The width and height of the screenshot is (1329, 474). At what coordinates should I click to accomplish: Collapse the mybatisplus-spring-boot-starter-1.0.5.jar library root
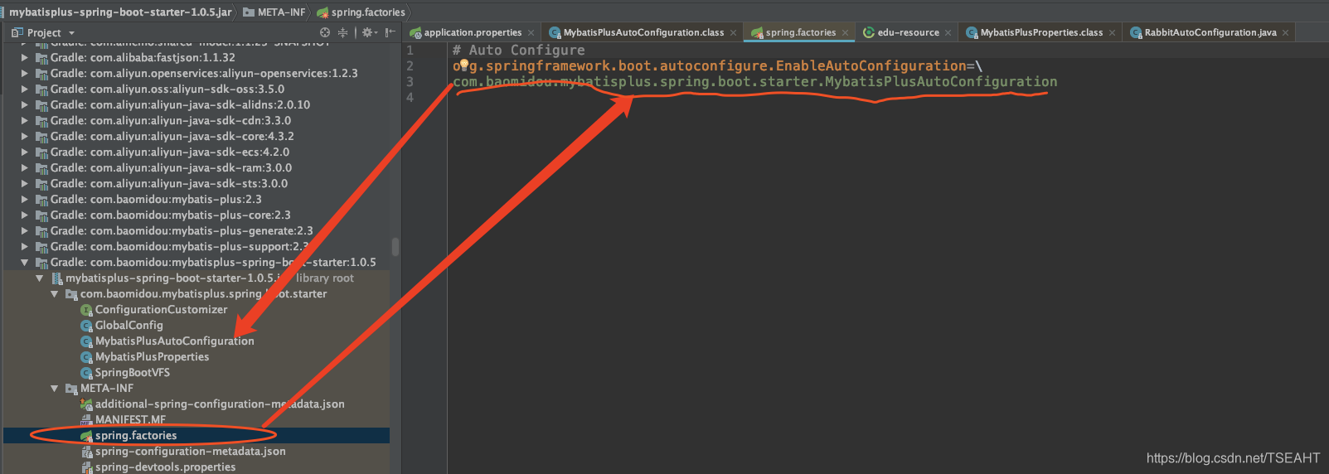coord(40,278)
